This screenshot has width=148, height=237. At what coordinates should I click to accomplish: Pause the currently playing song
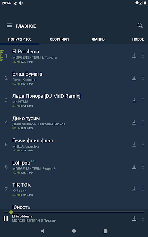pyautogui.click(x=6, y=219)
